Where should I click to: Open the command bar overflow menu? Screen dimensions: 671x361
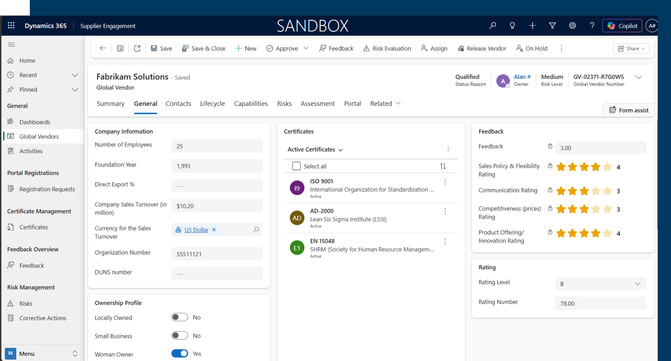point(561,49)
